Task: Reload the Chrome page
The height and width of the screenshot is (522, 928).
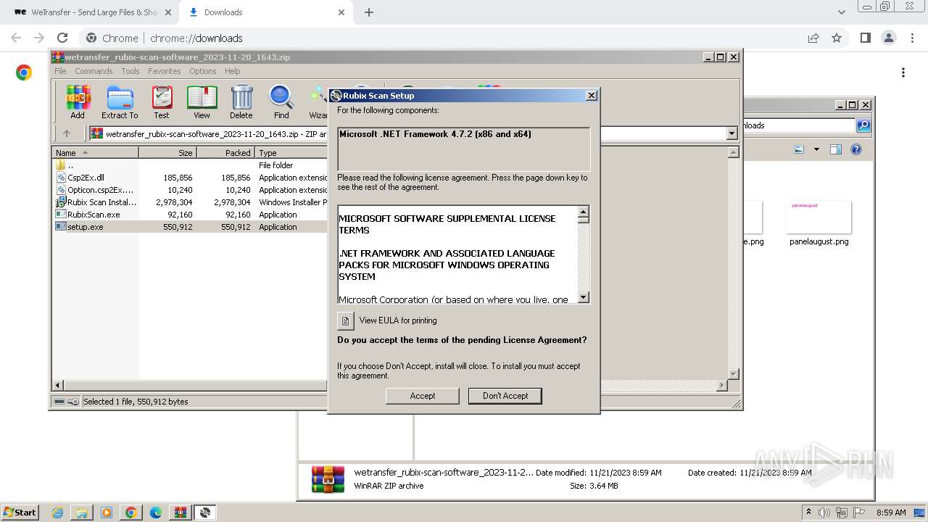Action: pos(62,38)
